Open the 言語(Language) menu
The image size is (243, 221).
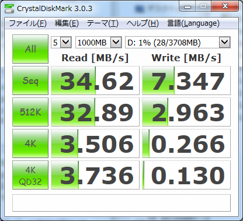coord(193,23)
